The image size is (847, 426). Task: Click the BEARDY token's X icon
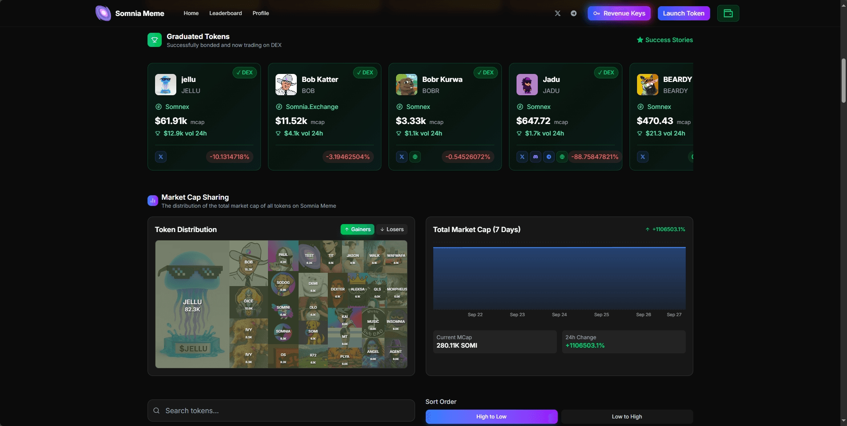(x=643, y=157)
